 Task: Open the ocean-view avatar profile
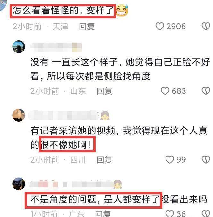pos(19,47)
